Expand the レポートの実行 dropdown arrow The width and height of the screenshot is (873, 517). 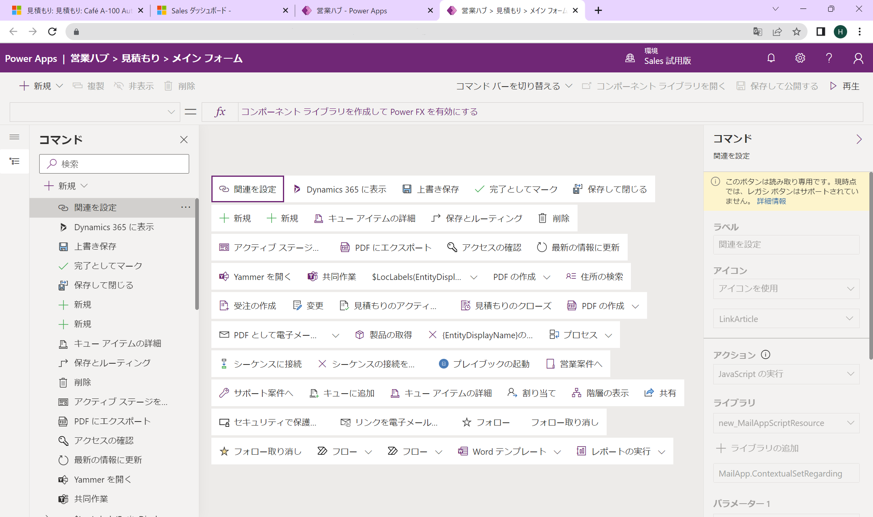(x=662, y=452)
